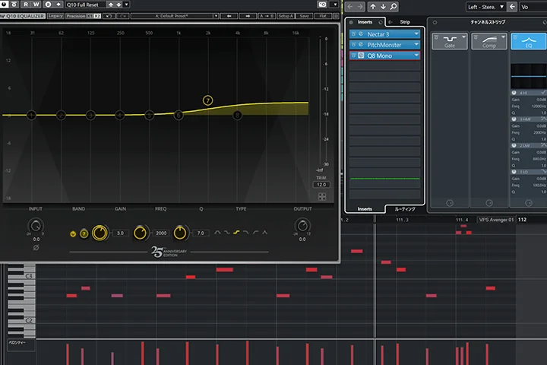Click the Output gain knob
The height and width of the screenshot is (365, 547).
302,226
